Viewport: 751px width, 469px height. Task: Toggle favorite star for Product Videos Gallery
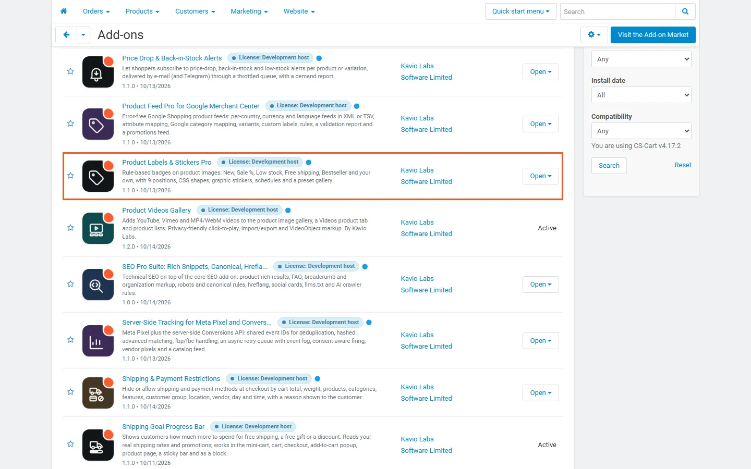(70, 228)
